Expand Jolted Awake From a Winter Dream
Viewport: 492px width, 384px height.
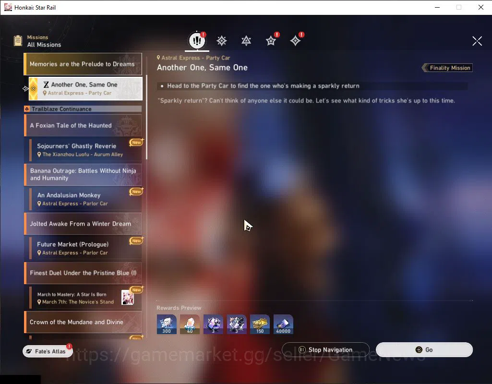[83, 224]
